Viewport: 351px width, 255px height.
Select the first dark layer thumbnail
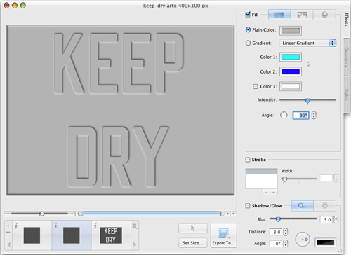pyautogui.click(x=32, y=235)
